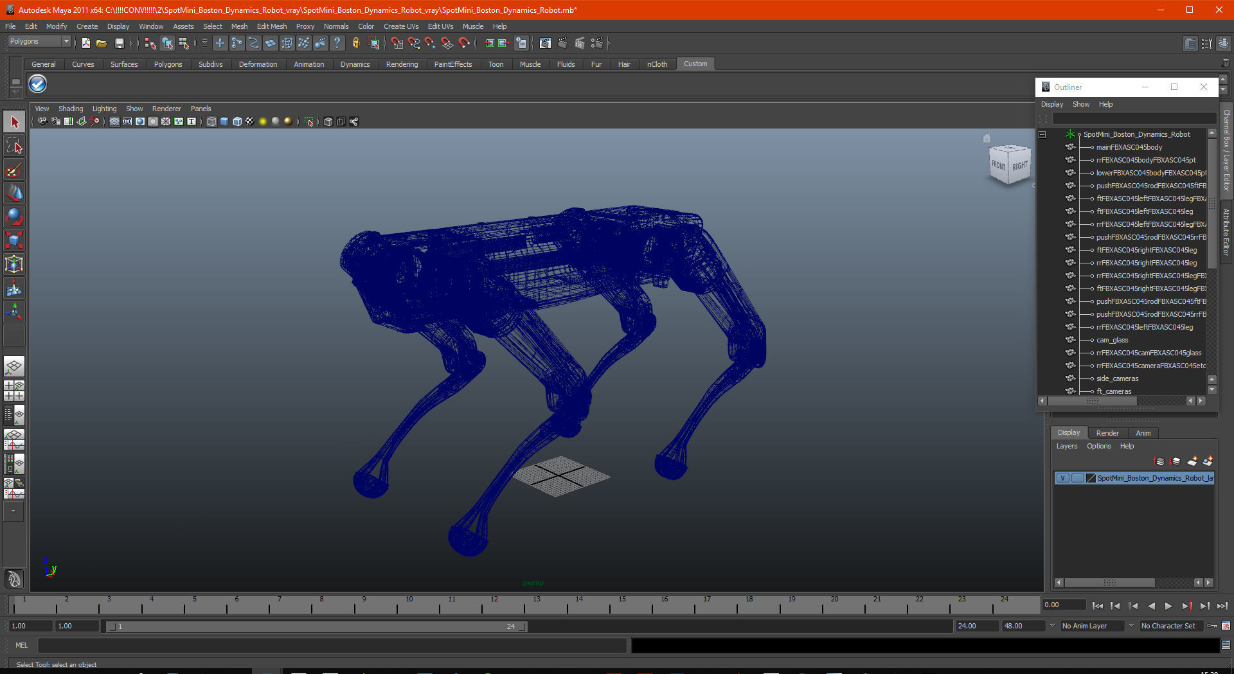Screen dimensions: 1234x674
Task: Create layer from selected objects
Action: 1208,461
